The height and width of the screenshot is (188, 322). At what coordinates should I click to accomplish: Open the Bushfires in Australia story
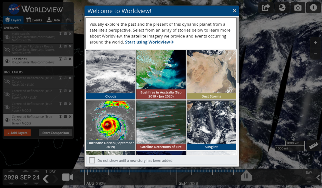click(x=161, y=75)
